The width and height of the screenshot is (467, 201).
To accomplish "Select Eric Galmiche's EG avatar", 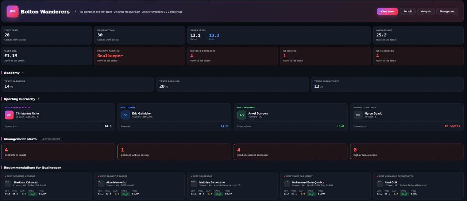I will [x=126, y=115].
